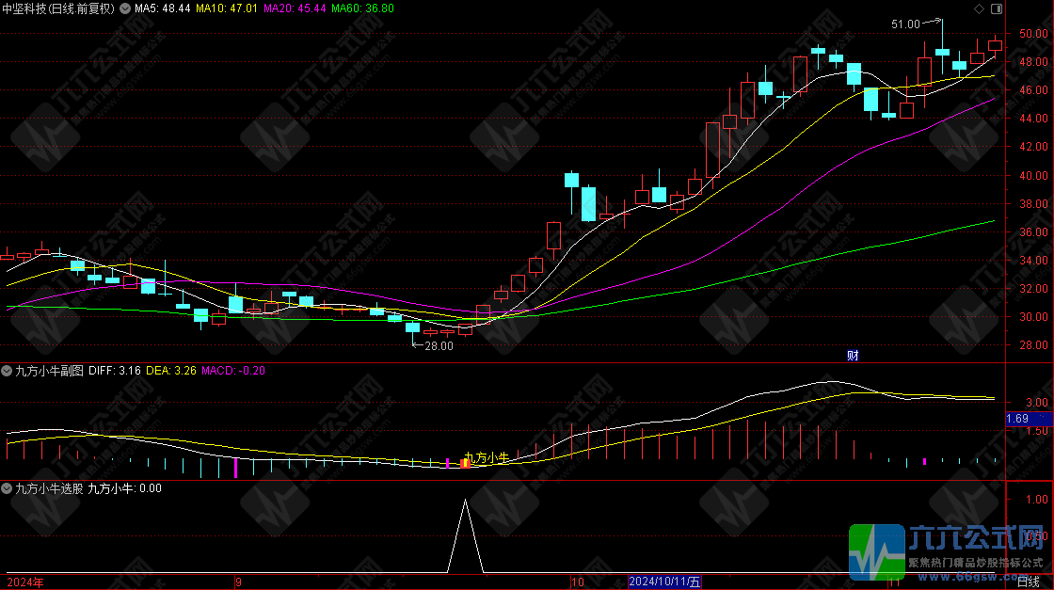Click the 九方小牛 signal bar marker
The width and height of the screenshot is (1054, 590).
pos(465,463)
